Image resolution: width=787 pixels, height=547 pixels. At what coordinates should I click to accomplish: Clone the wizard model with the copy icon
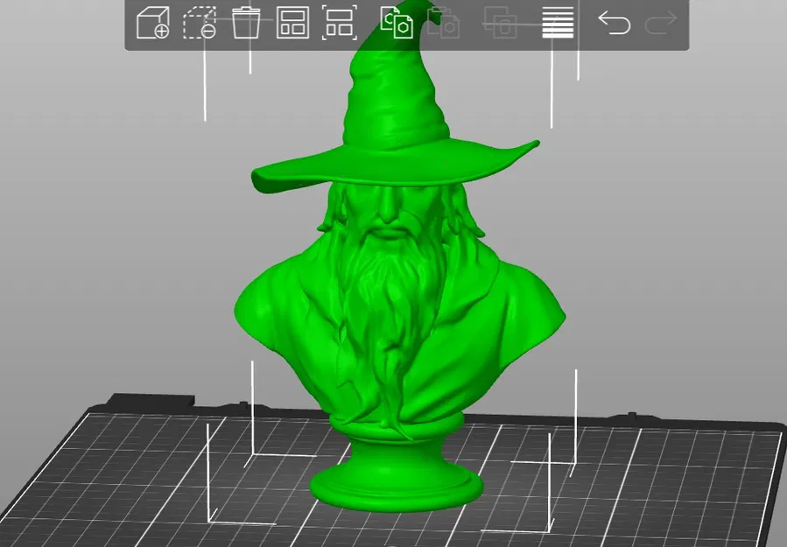coord(397,25)
